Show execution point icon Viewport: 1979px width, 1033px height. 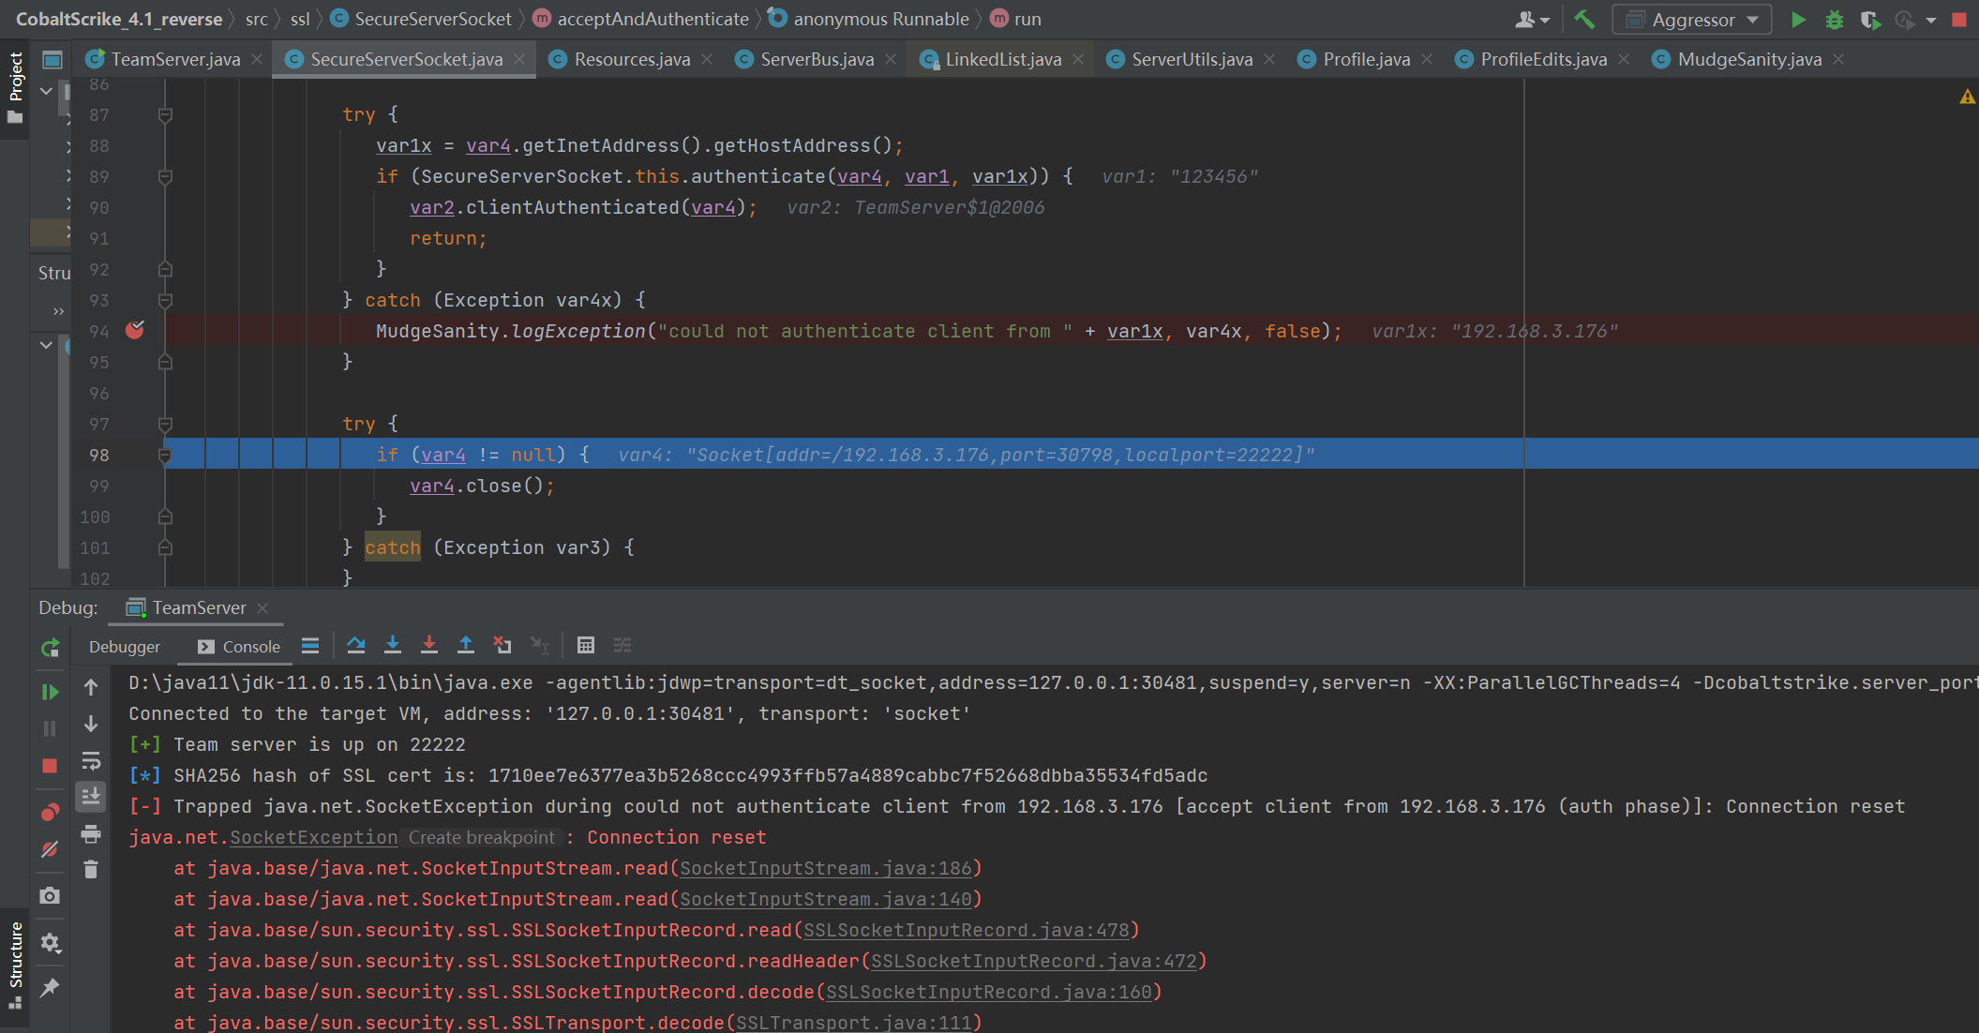310,645
